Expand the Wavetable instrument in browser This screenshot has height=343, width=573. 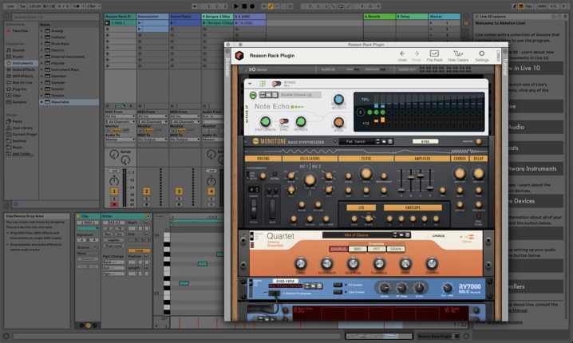(41, 101)
